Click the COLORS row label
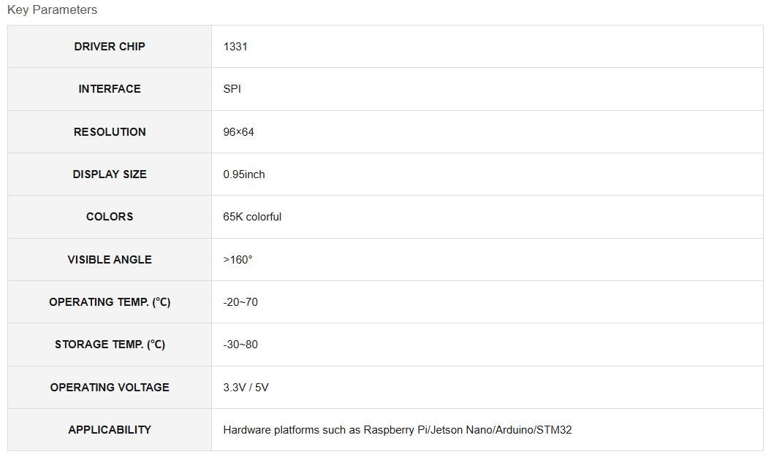 pyautogui.click(x=110, y=217)
